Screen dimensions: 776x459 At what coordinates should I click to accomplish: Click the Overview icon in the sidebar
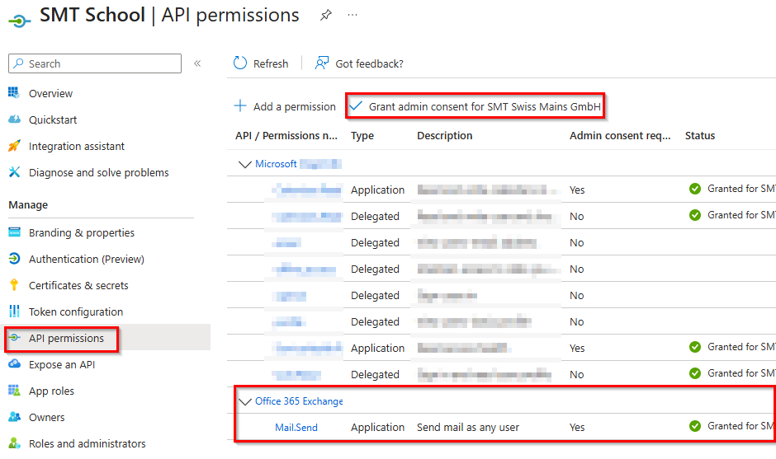14,93
